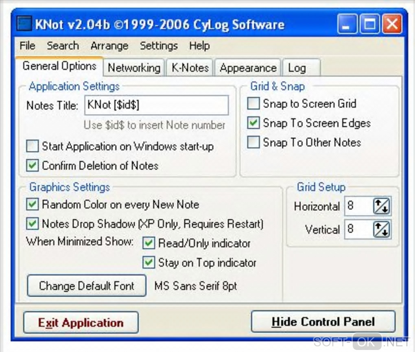Click the 'MS Sans Serif 8pt' font label
Screen dimensions: 415x352
click(196, 286)
